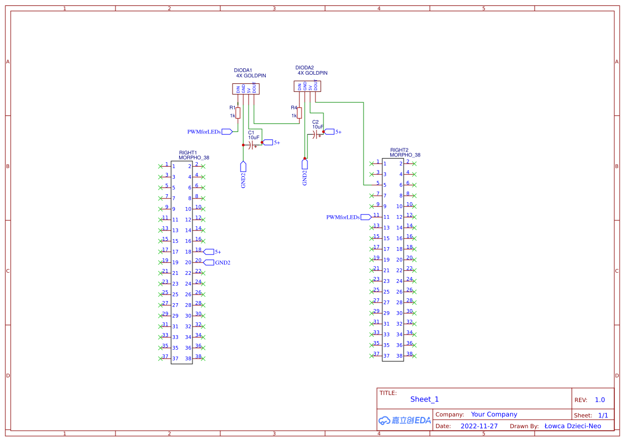This screenshot has width=625, height=442.
Task: Click the date 2022-11-27 in title block
Action: pyautogui.click(x=480, y=425)
